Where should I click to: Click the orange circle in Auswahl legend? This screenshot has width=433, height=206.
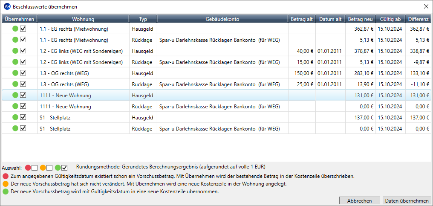43,168
